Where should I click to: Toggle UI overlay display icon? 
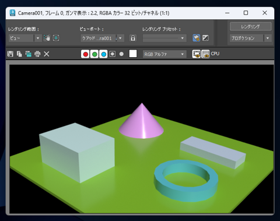[197, 54]
